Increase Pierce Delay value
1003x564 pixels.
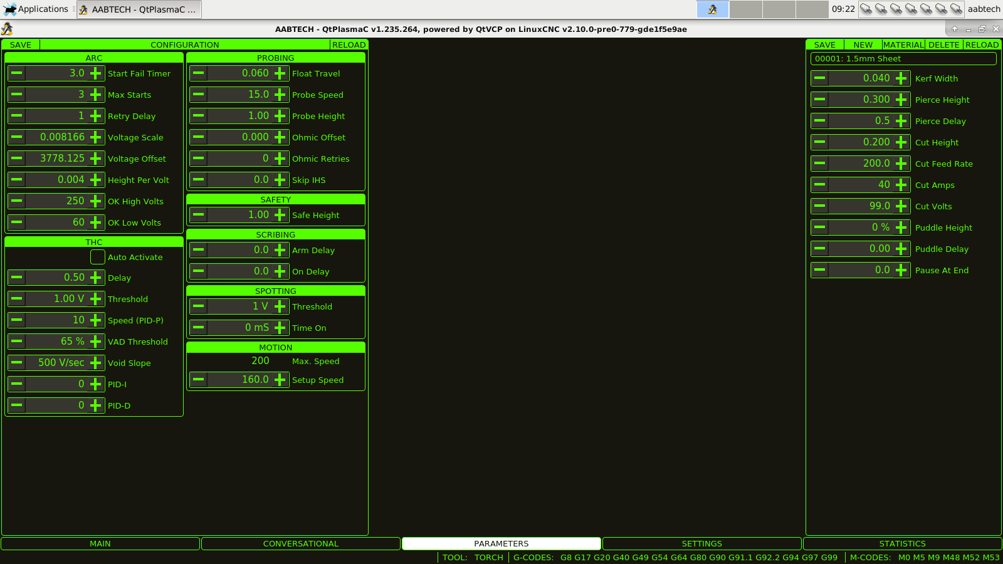coord(901,121)
